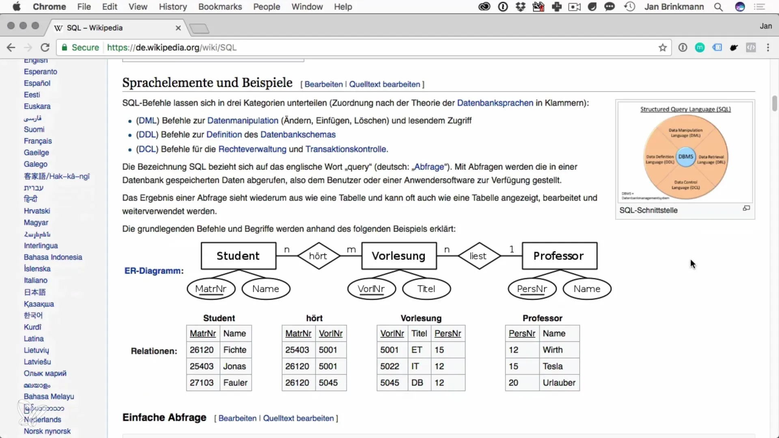
Task: Click the Jan Brinkmann user menu
Action: (674, 7)
